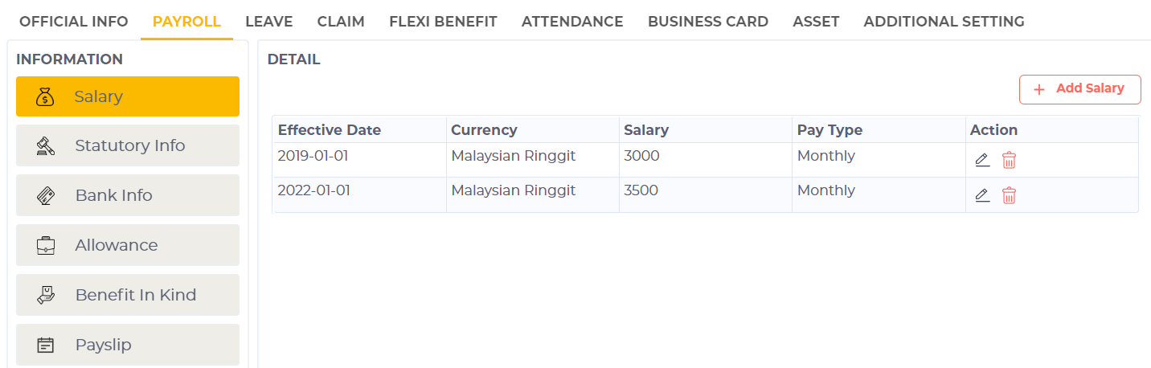Select the Asset tab

tap(816, 22)
